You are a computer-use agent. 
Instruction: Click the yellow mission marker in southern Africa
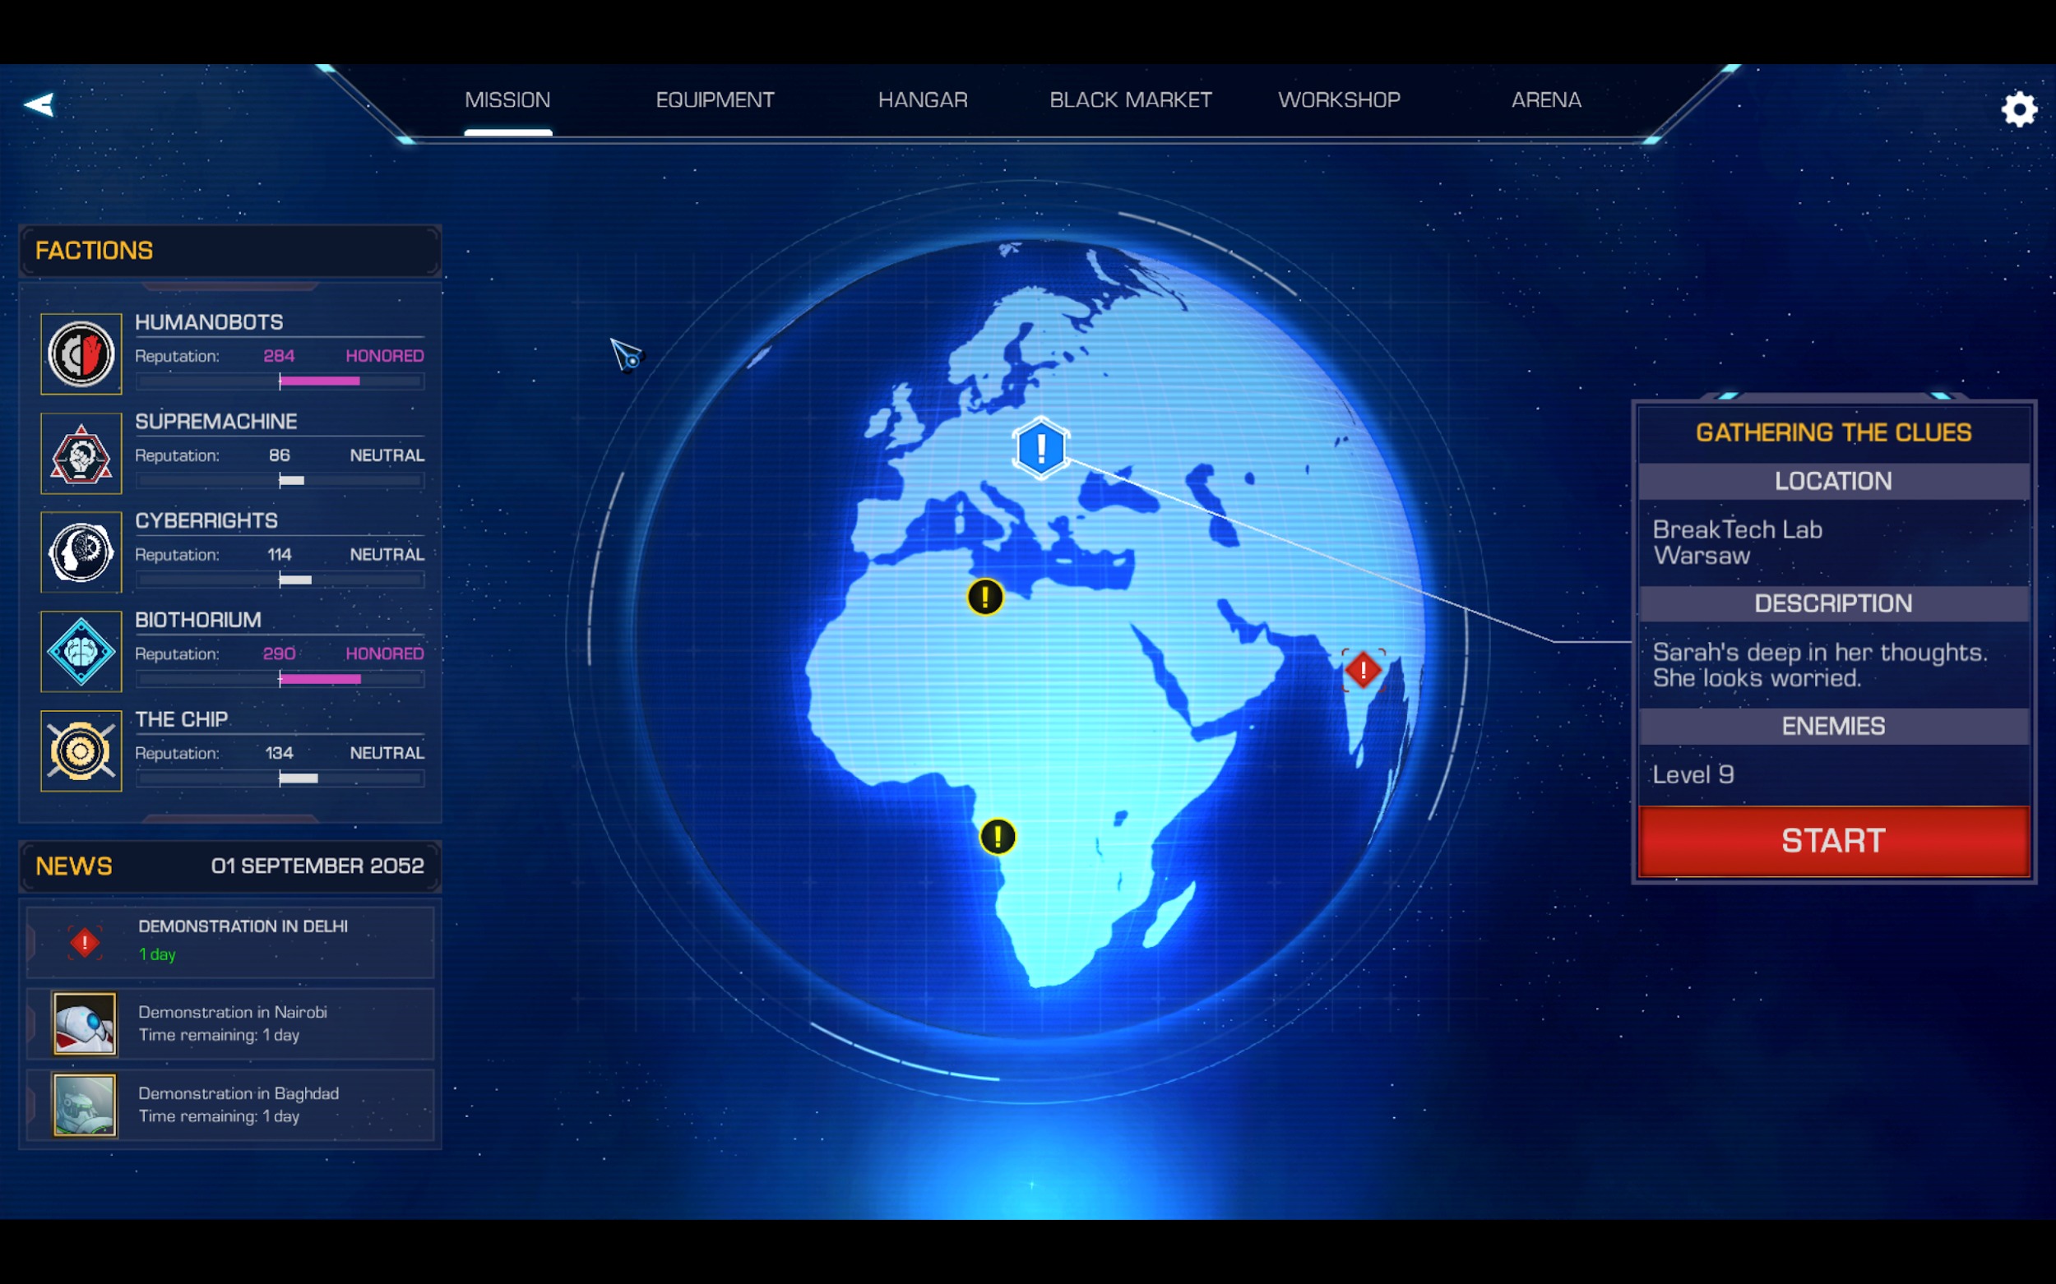998,837
